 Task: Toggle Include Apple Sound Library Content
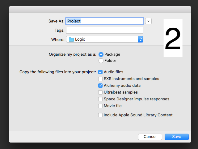[100, 115]
